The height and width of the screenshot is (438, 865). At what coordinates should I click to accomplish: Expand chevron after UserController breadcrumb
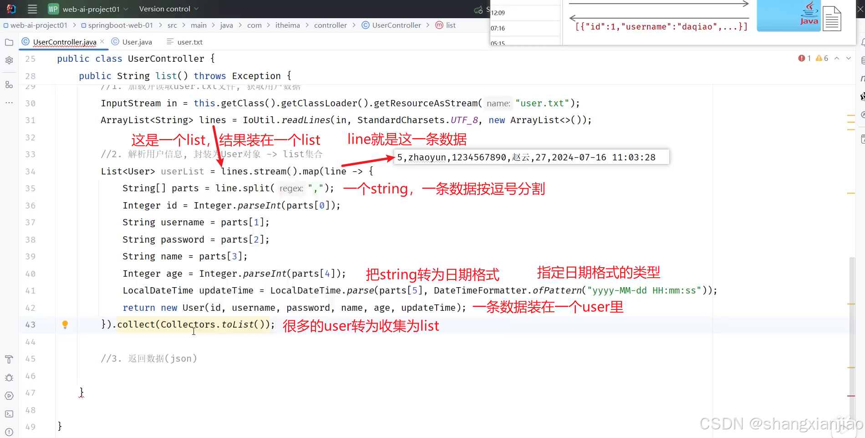[x=428, y=25]
